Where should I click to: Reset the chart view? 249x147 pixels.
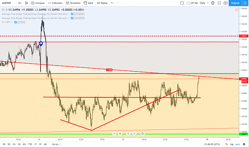tap(143, 133)
